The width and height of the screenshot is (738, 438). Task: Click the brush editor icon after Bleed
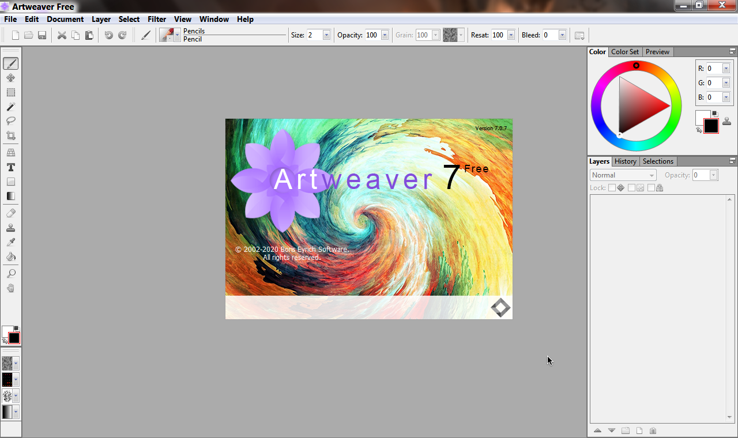(579, 35)
